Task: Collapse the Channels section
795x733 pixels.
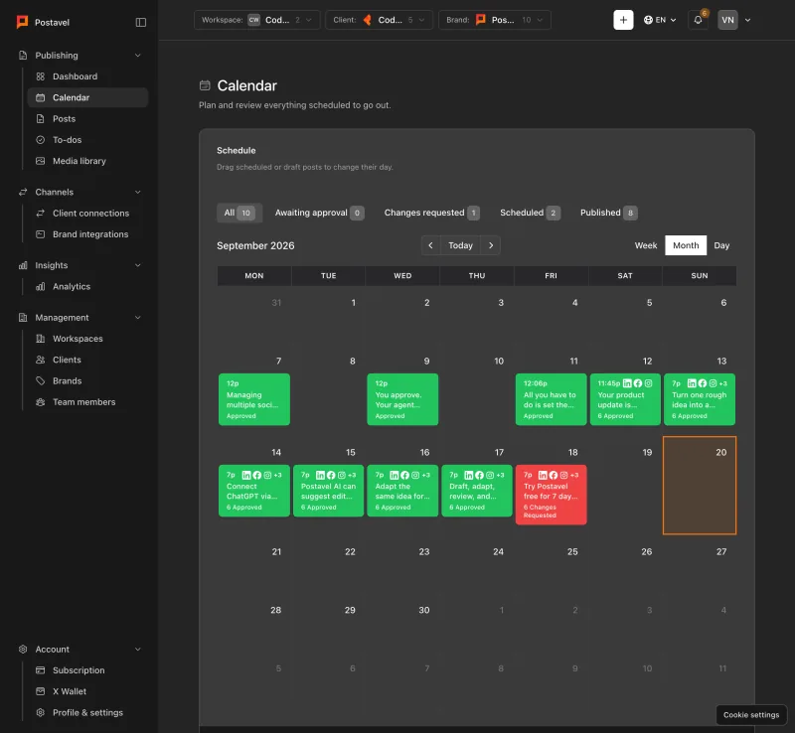Action: [138, 192]
